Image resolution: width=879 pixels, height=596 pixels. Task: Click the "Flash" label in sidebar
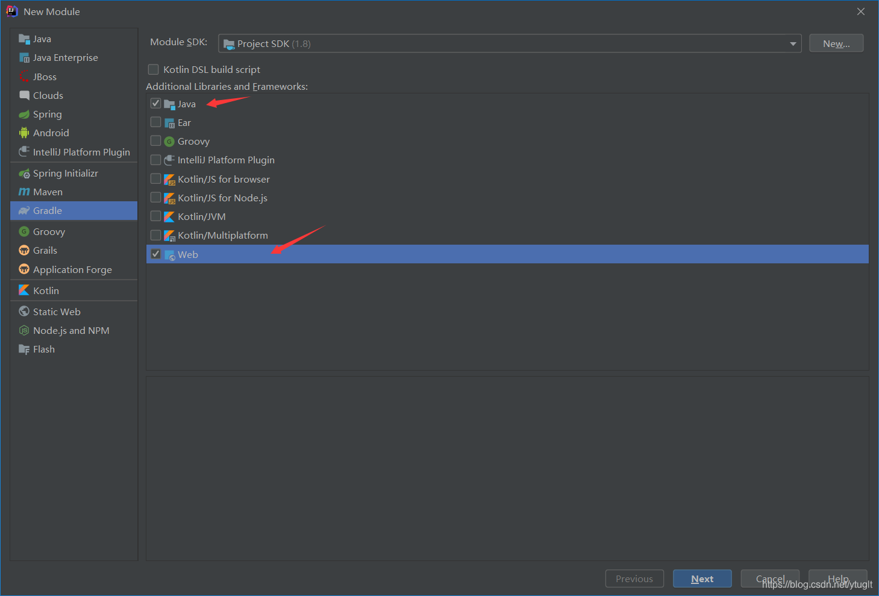44,349
